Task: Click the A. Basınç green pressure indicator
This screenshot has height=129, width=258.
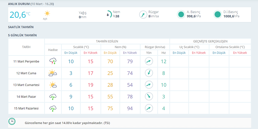Action: pyautogui.click(x=181, y=14)
